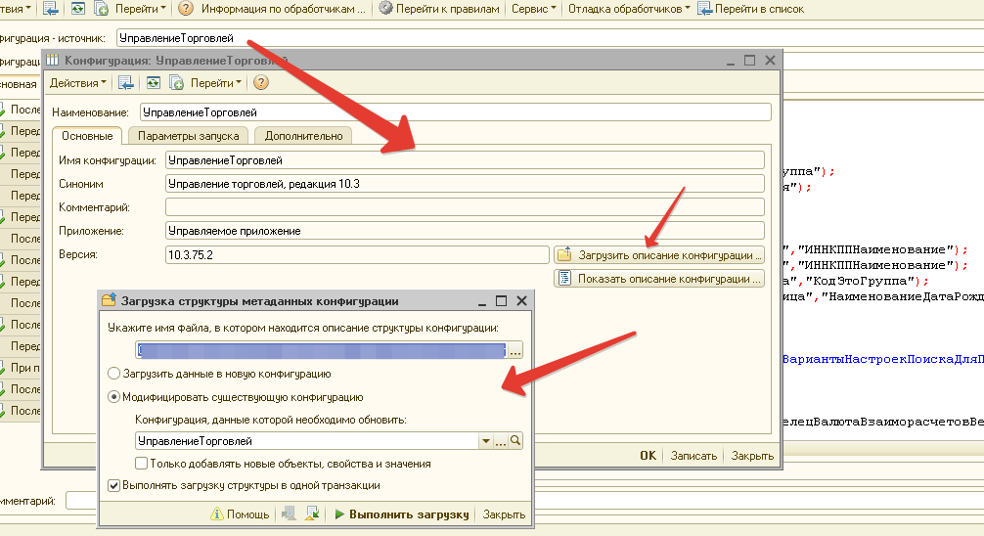Click the Помощь button label in load dialog

pos(247,514)
